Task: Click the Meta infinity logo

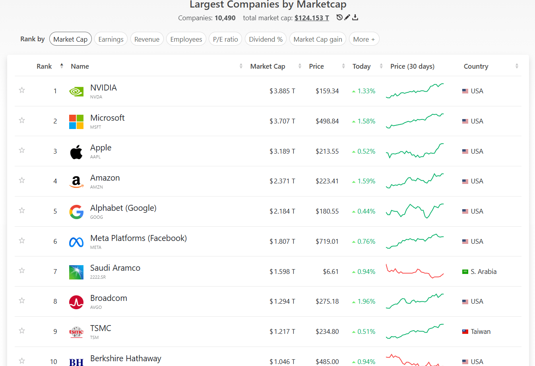Action: click(76, 242)
